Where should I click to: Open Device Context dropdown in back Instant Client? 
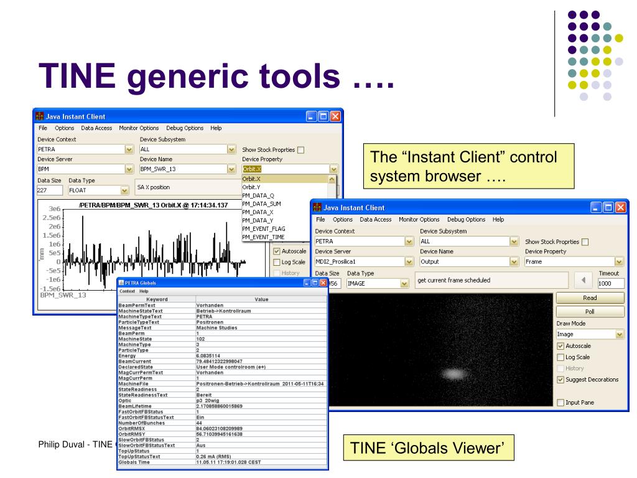(129, 149)
